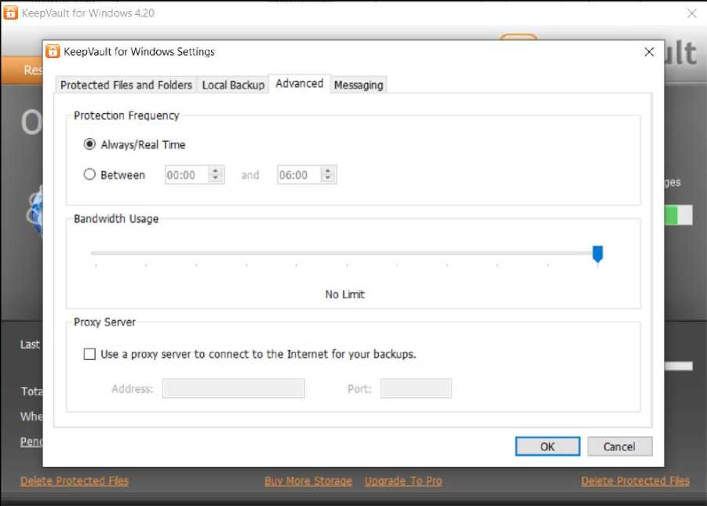Enable the proxy server checkbox
Image resolution: width=707 pixels, height=506 pixels.
tap(89, 354)
